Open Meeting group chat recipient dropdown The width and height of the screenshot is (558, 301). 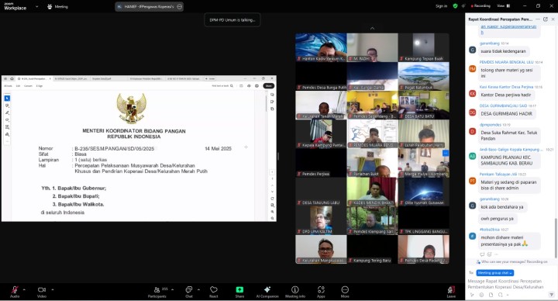(x=494, y=273)
